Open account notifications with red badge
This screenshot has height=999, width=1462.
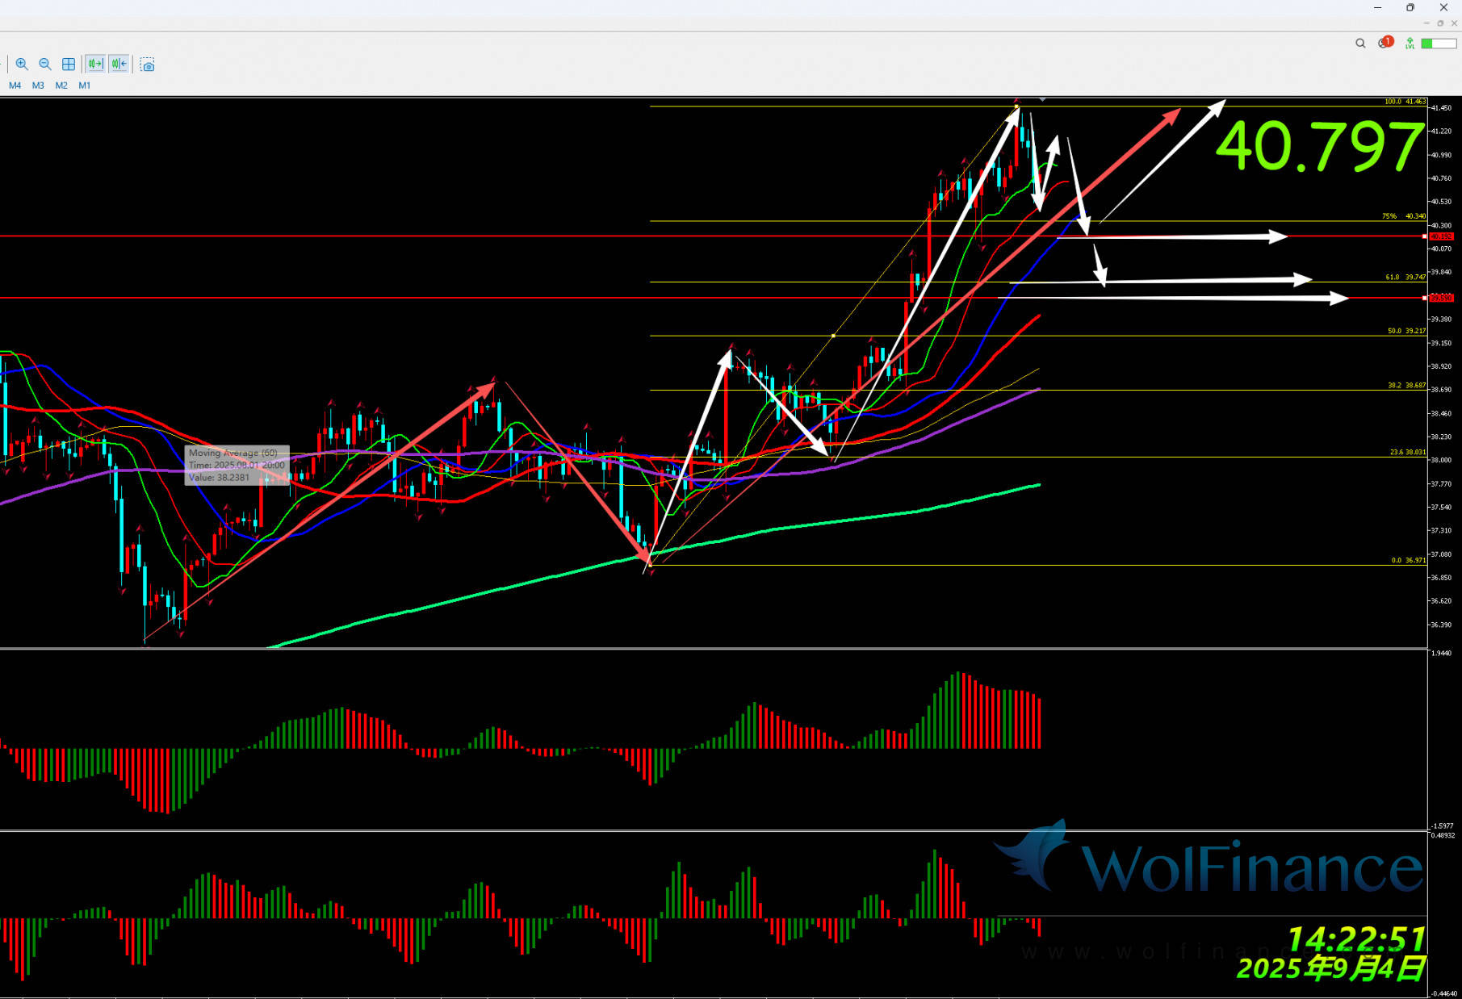pos(1385,43)
